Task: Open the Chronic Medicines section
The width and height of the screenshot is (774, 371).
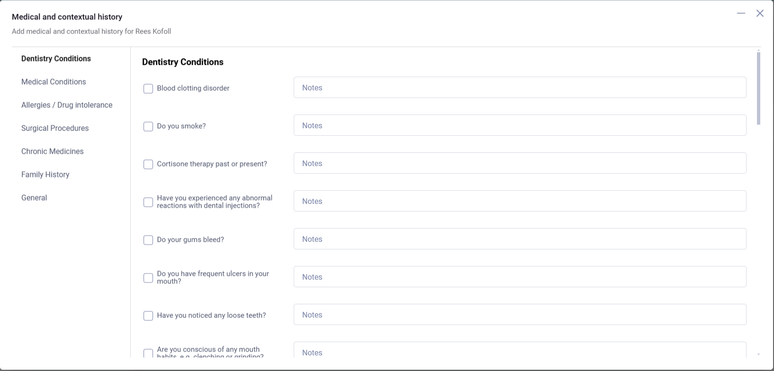Action: (x=53, y=151)
